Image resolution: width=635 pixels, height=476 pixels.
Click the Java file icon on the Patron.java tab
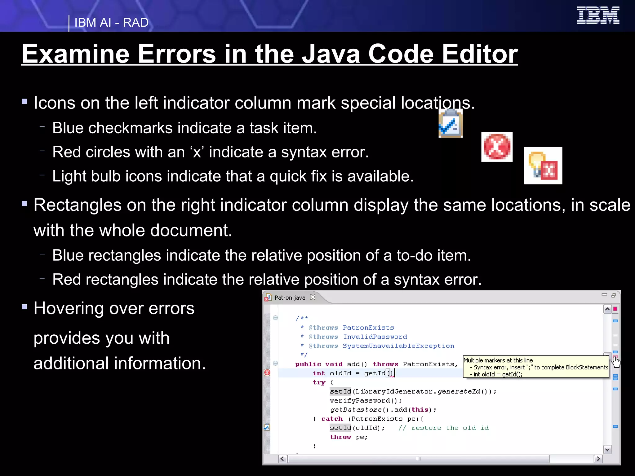pyautogui.click(x=268, y=298)
